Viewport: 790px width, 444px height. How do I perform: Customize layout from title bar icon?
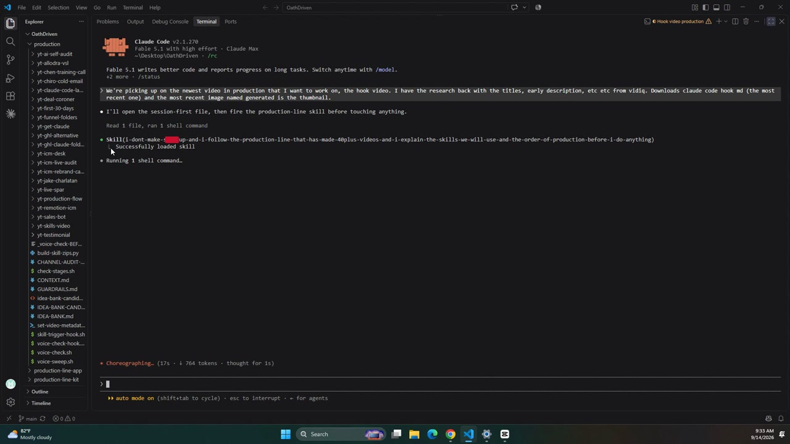(x=695, y=7)
